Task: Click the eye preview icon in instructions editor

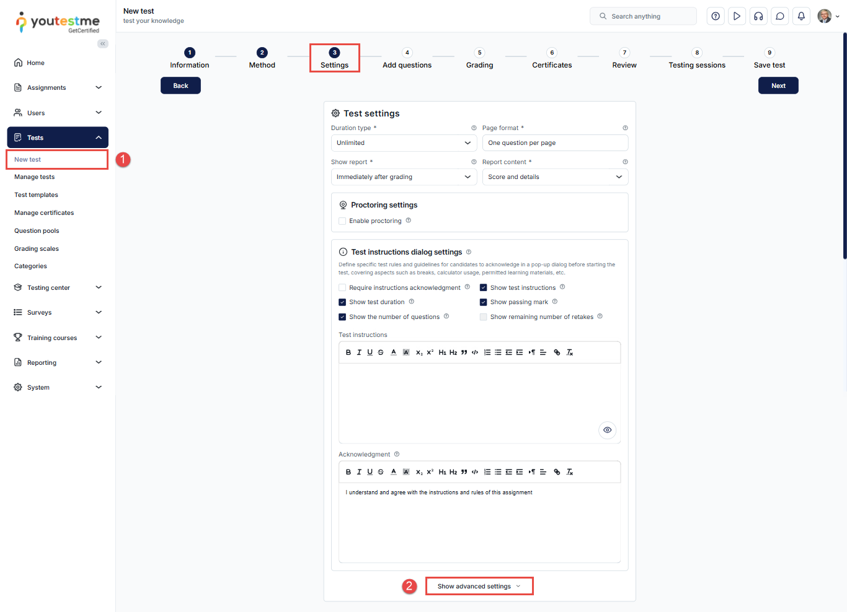Action: pyautogui.click(x=607, y=430)
